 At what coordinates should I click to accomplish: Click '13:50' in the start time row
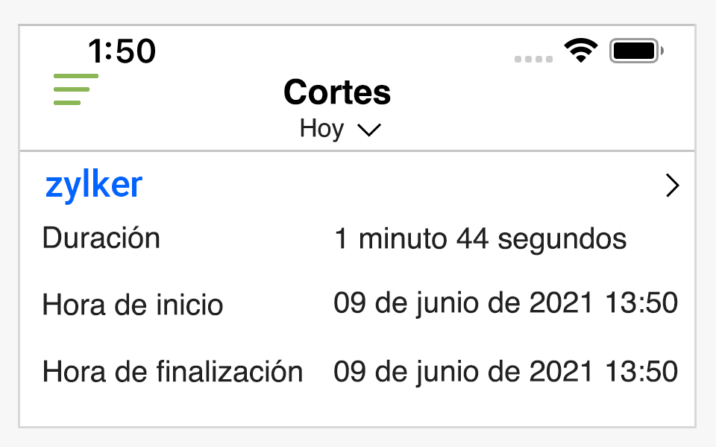641,303
